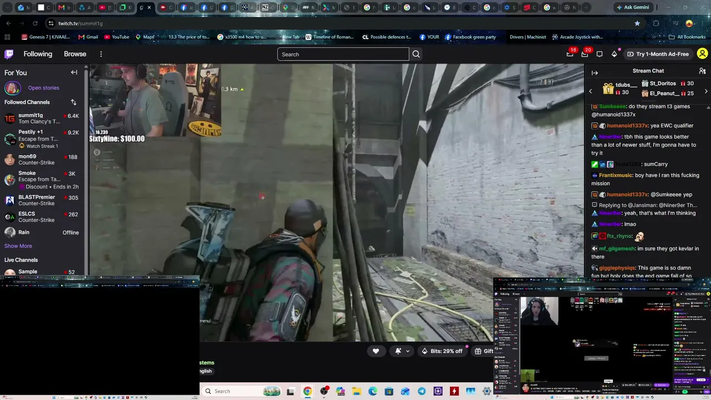Open Telegram from the taskbar
711x400 pixels.
pyautogui.click(x=422, y=391)
